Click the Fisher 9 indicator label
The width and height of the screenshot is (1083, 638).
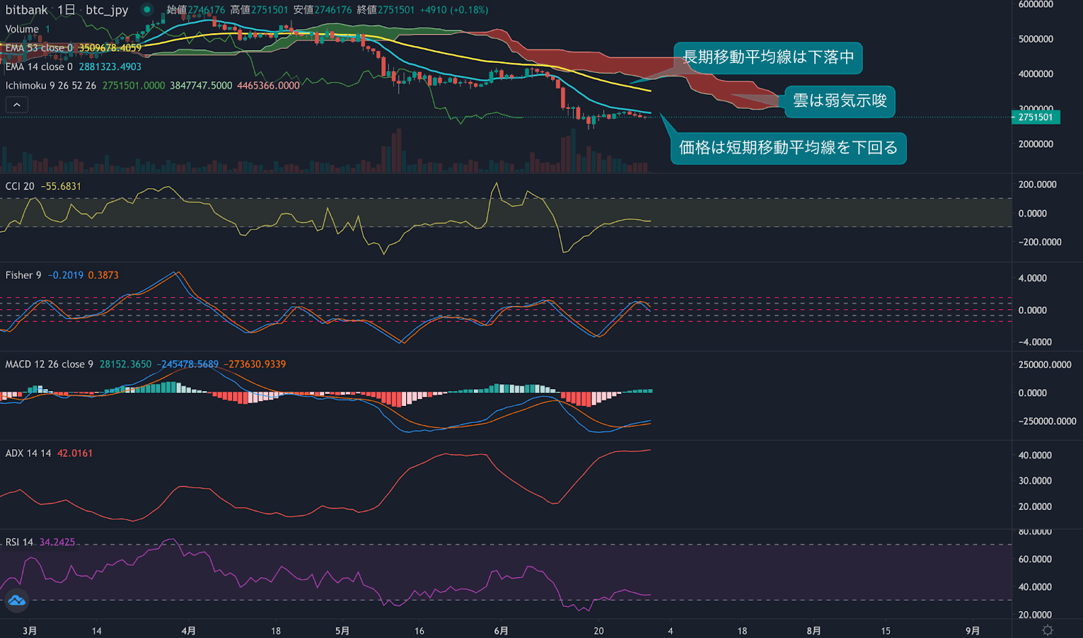point(23,275)
